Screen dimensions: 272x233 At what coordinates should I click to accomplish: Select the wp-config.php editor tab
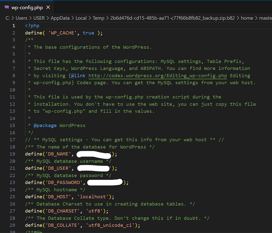27,8
